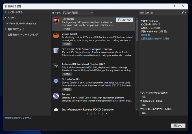Screen dimensions: 192x134
Task: Click the extension list scroll up arrow
Action: click(137, 18)
